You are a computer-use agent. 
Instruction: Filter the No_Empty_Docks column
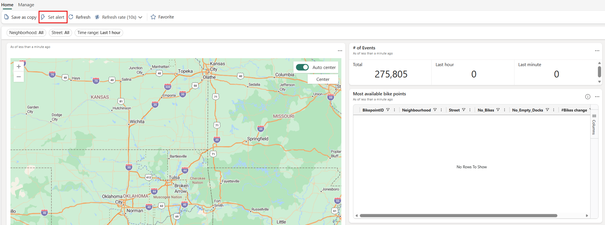coord(547,110)
